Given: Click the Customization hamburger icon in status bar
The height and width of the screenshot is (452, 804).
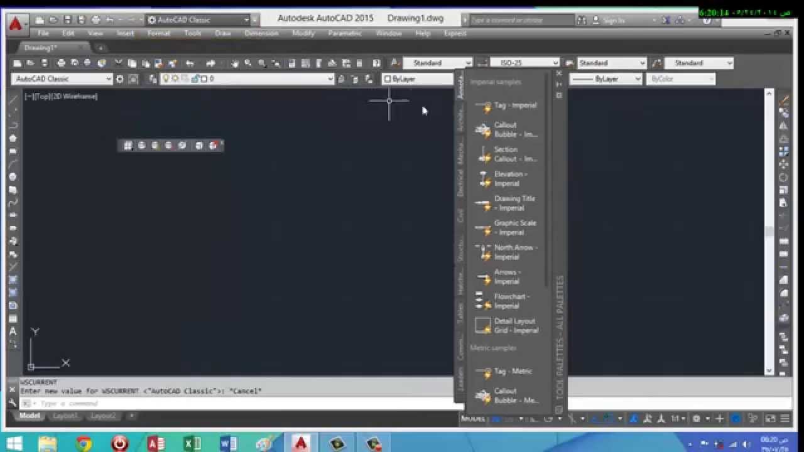Looking at the screenshot, I should [x=785, y=418].
